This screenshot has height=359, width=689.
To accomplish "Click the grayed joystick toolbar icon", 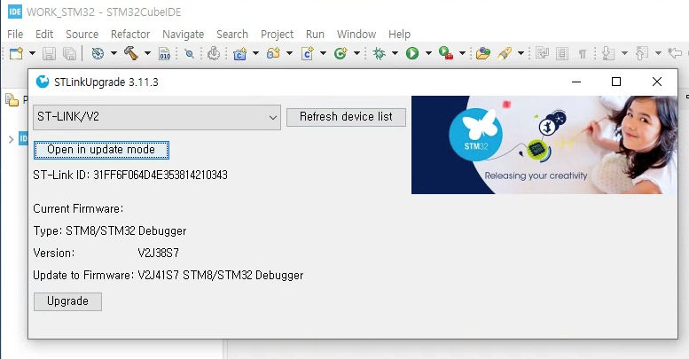I will click(x=214, y=53).
